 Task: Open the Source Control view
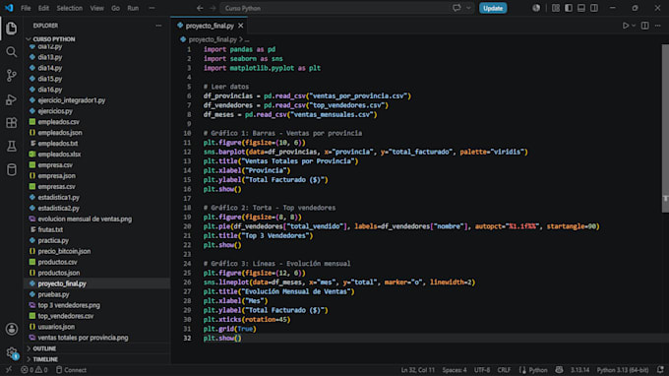coord(12,76)
